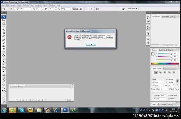Select the Pen tool
The image size is (181, 119).
(x=4, y=65)
